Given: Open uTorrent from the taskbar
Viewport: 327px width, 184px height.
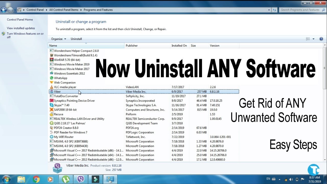Looking at the screenshot, I should (x=66, y=179).
